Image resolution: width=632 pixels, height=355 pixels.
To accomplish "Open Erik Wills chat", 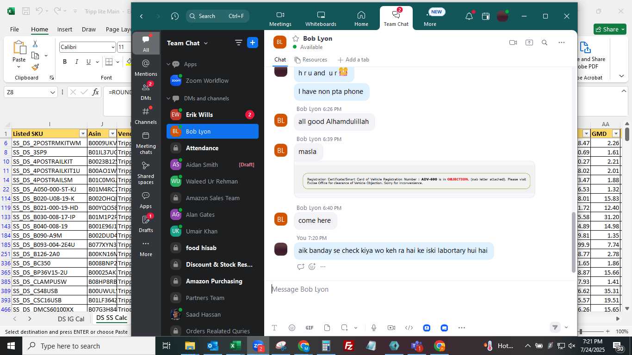I will click(x=212, y=115).
